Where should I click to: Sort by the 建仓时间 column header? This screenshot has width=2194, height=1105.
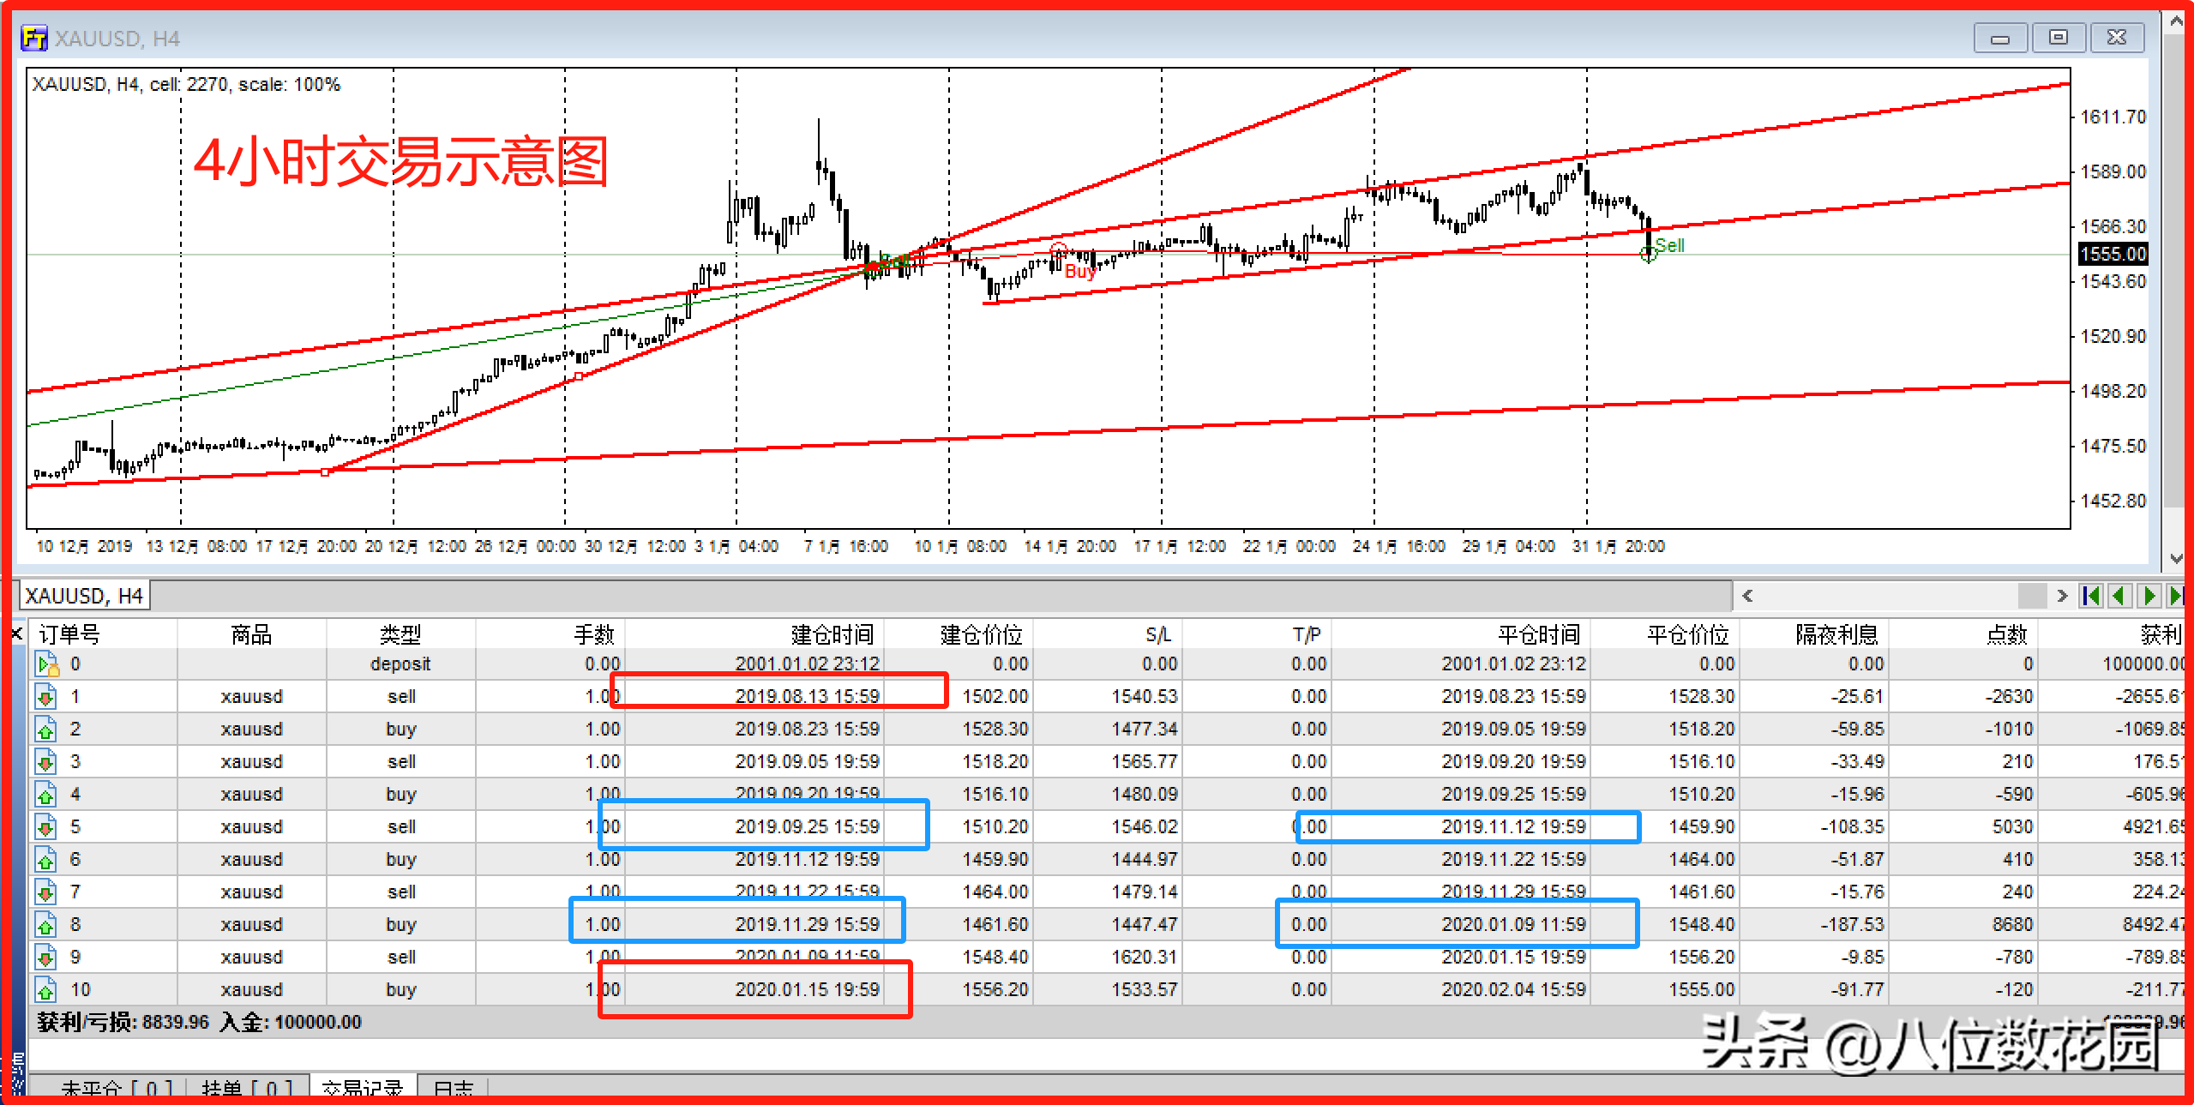coord(754,634)
